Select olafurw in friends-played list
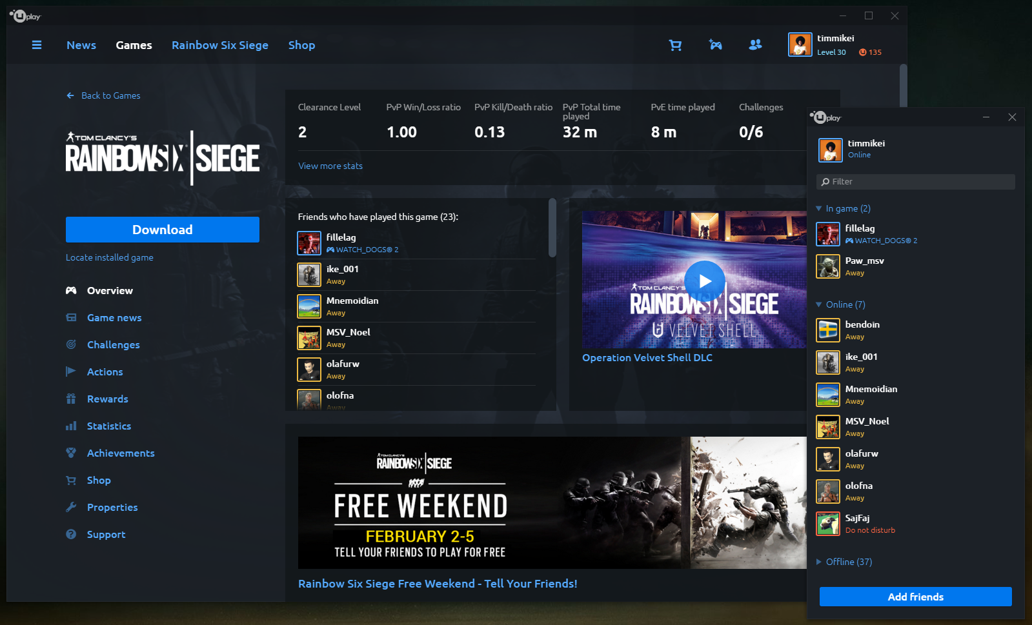The width and height of the screenshot is (1032, 625). click(x=416, y=370)
